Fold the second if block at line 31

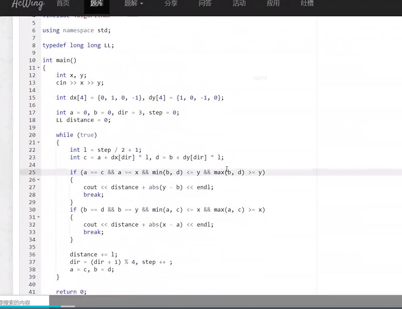pyautogui.click(x=38, y=217)
